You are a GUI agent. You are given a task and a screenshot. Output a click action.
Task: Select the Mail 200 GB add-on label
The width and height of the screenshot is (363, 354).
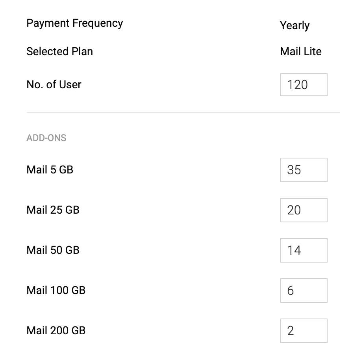tap(56, 330)
